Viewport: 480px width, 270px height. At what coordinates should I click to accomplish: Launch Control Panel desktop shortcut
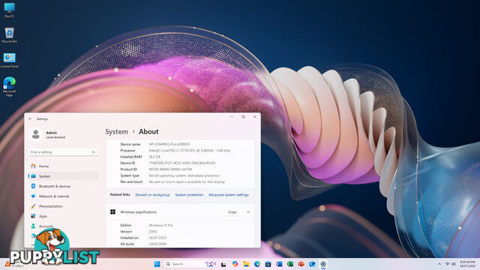coord(10,60)
